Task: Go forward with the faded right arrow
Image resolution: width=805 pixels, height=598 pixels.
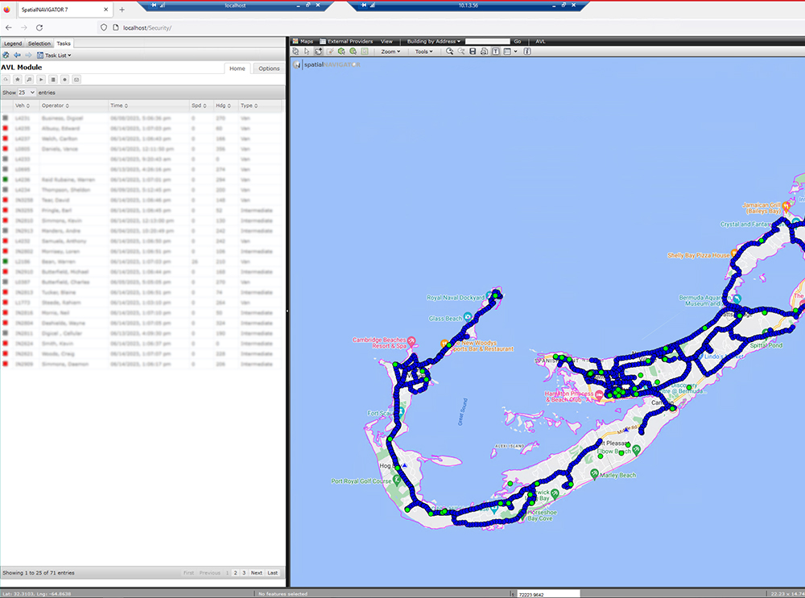Action: click(28, 55)
